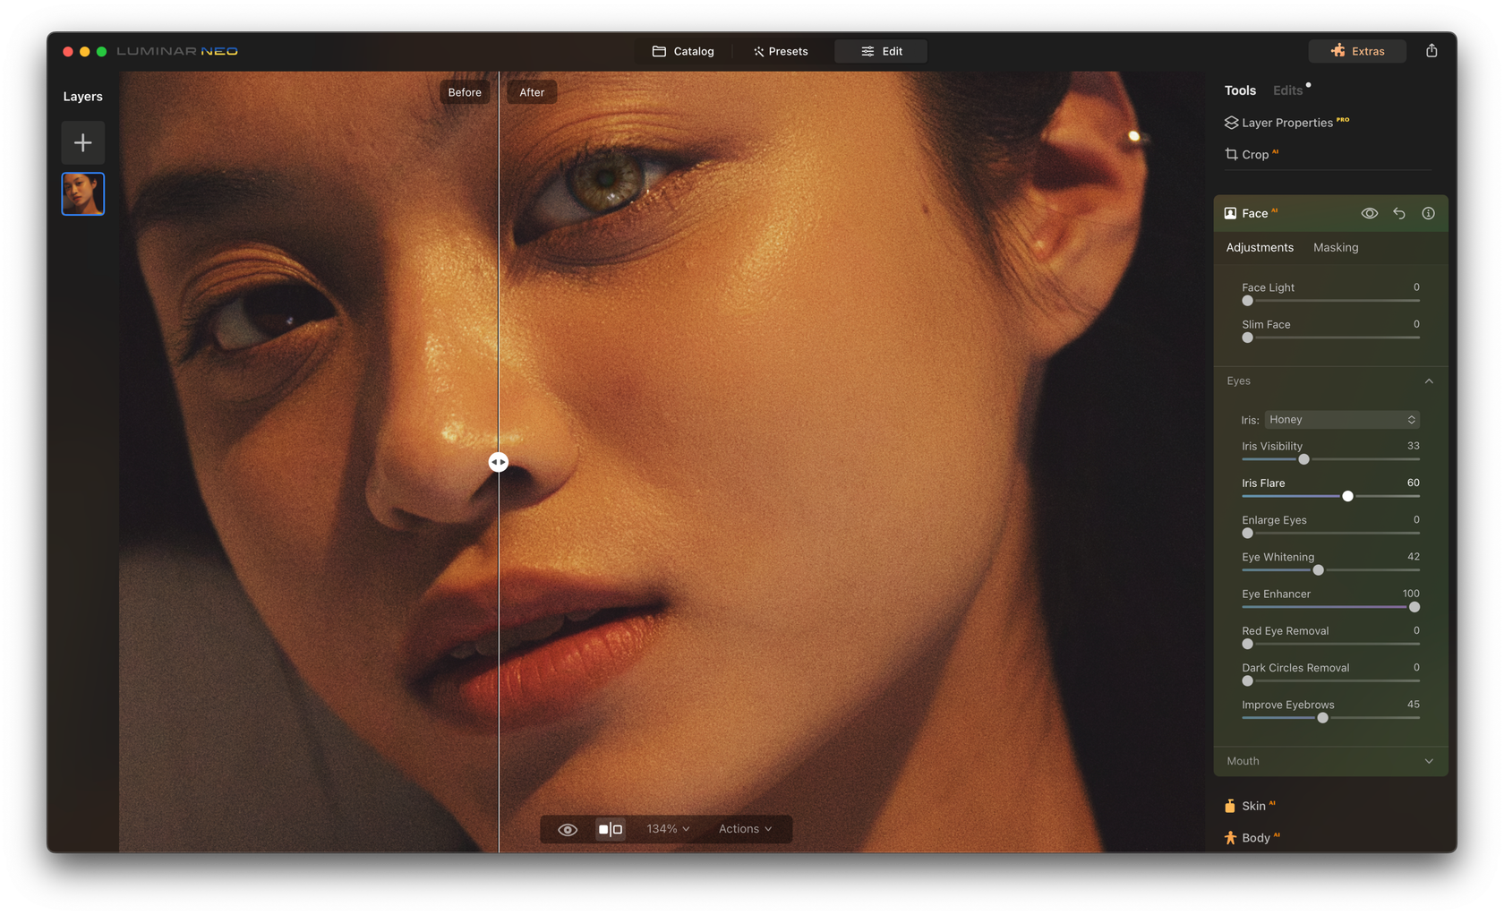The image size is (1504, 915).
Task: Toggle Face AI visibility with the eye icon
Action: tap(1369, 213)
